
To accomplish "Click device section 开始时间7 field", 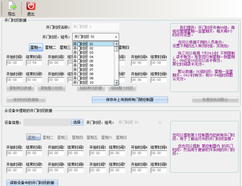I will (97, 170).
